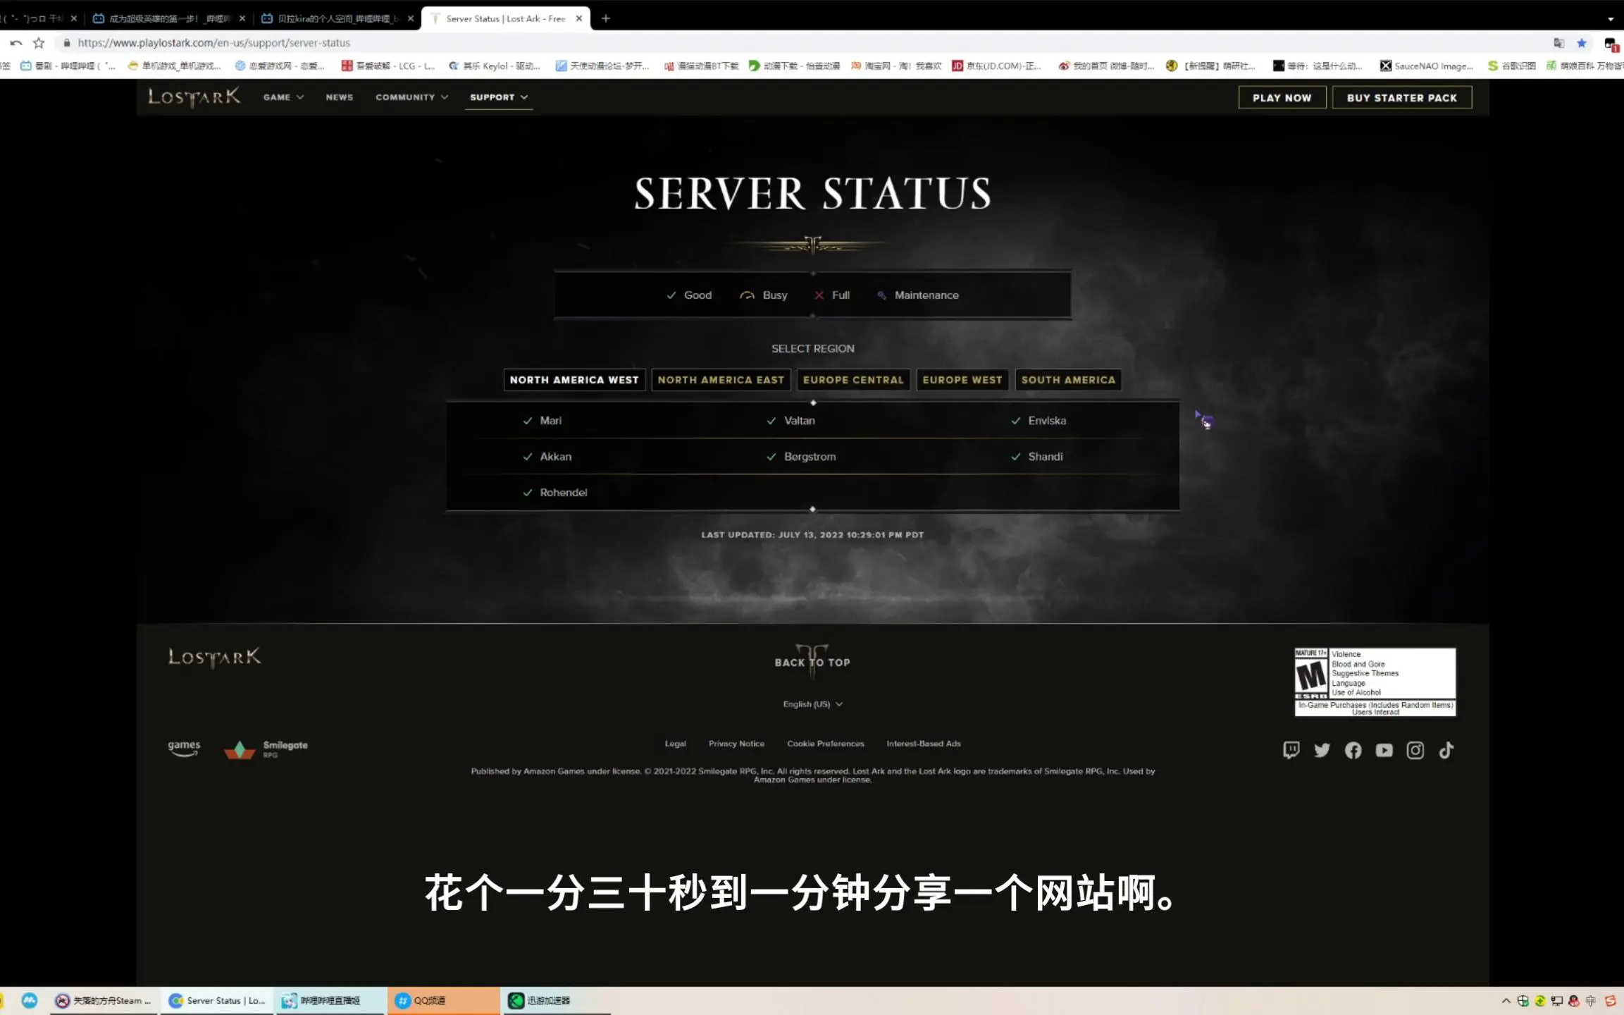
Task: Click the outlined star icon beside back arrow
Action: (x=39, y=43)
